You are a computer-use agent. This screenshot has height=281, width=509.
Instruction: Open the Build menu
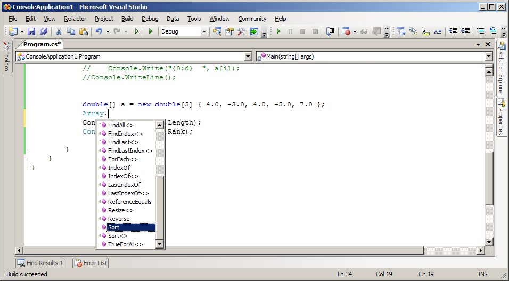[x=127, y=19]
